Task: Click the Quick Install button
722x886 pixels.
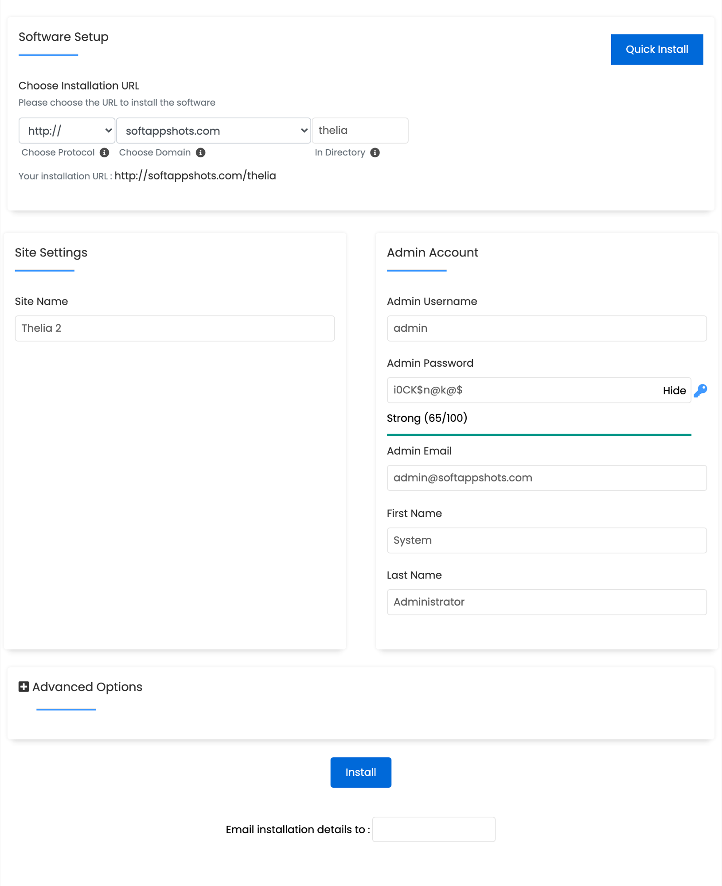Action: click(657, 49)
